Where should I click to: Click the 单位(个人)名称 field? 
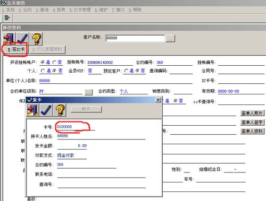click(115, 81)
